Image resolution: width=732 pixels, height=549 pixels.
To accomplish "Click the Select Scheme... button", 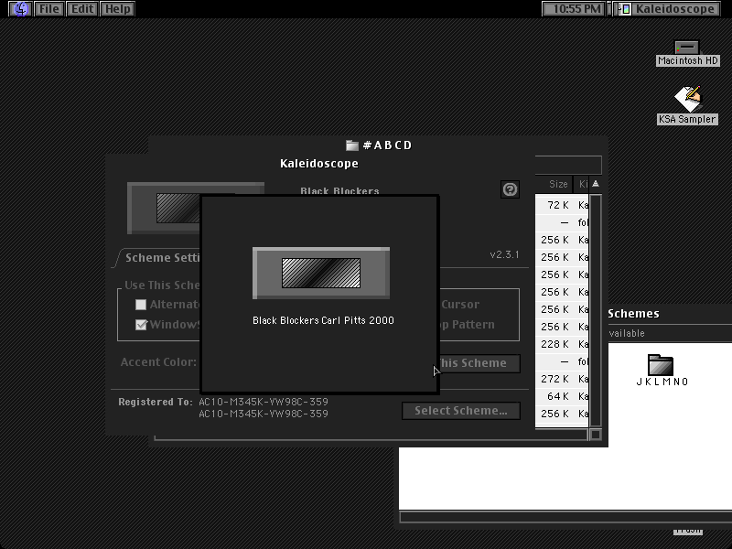I will pos(461,411).
